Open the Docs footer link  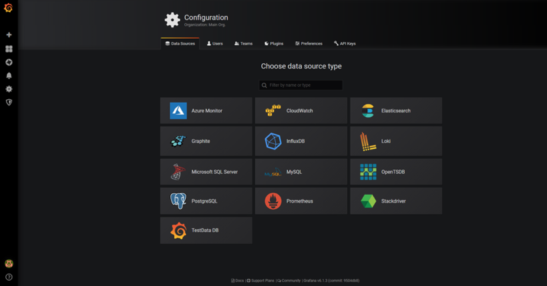238,281
